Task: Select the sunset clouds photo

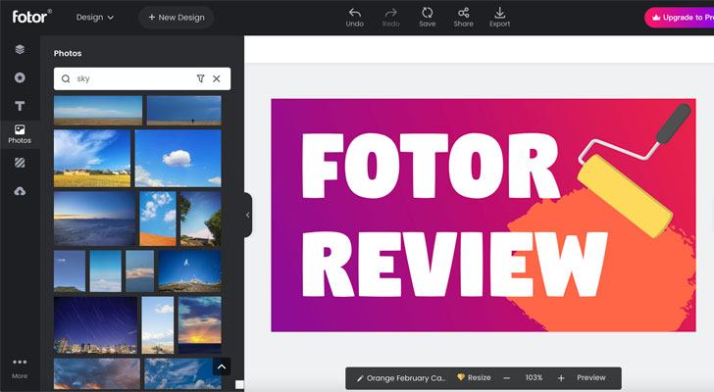Action: [200, 325]
